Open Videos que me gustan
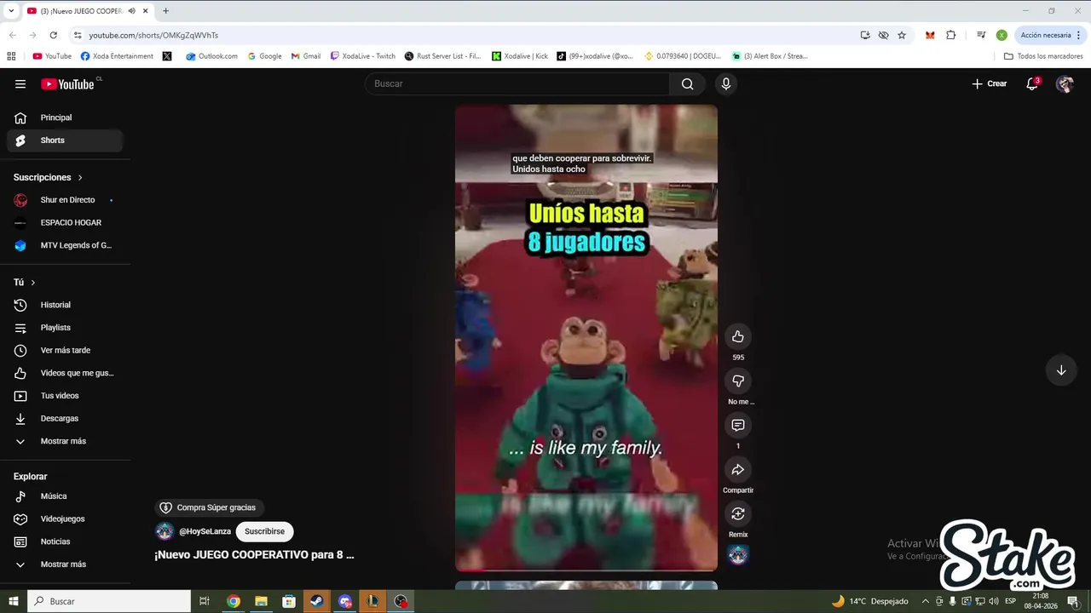This screenshot has width=1091, height=613. click(x=65, y=373)
